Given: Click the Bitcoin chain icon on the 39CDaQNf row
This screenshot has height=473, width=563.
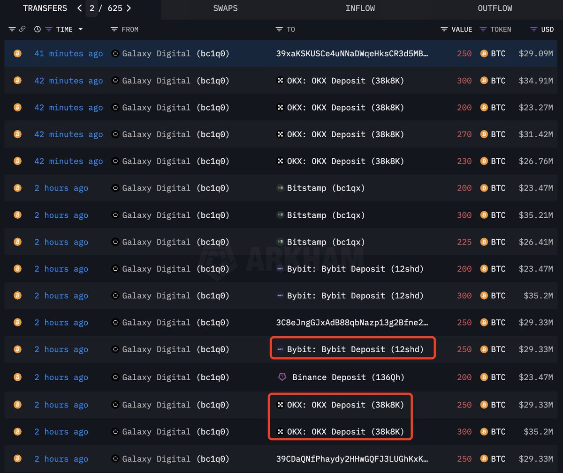Looking at the screenshot, I should point(18,458).
